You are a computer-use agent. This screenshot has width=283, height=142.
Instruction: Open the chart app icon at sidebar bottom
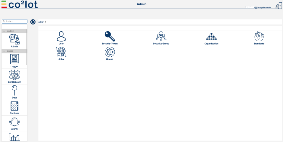(14, 137)
